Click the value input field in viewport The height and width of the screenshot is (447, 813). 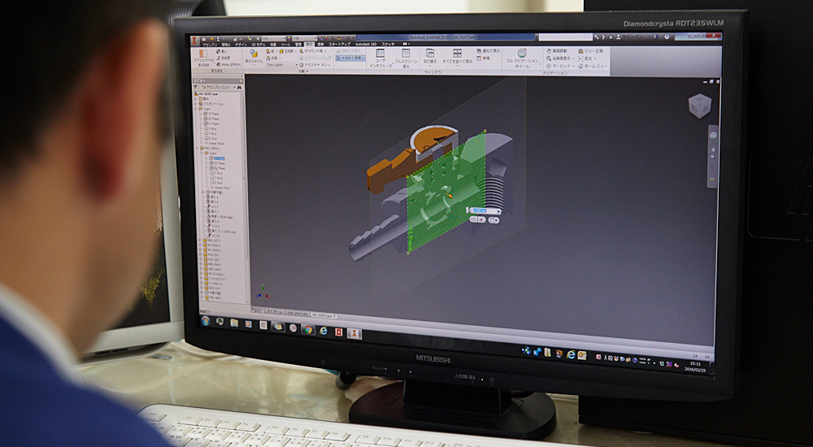pyautogui.click(x=480, y=210)
